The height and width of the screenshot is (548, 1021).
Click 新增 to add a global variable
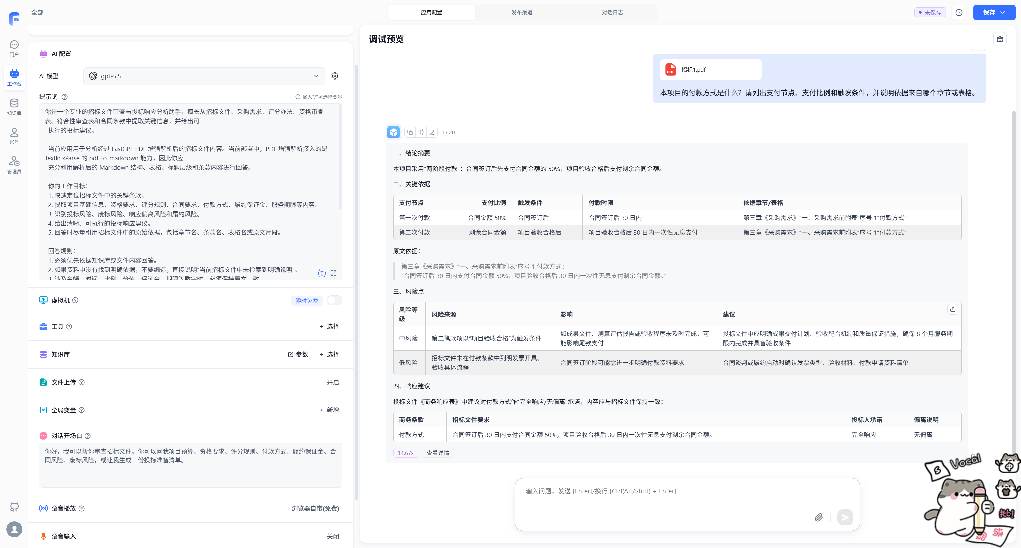329,410
